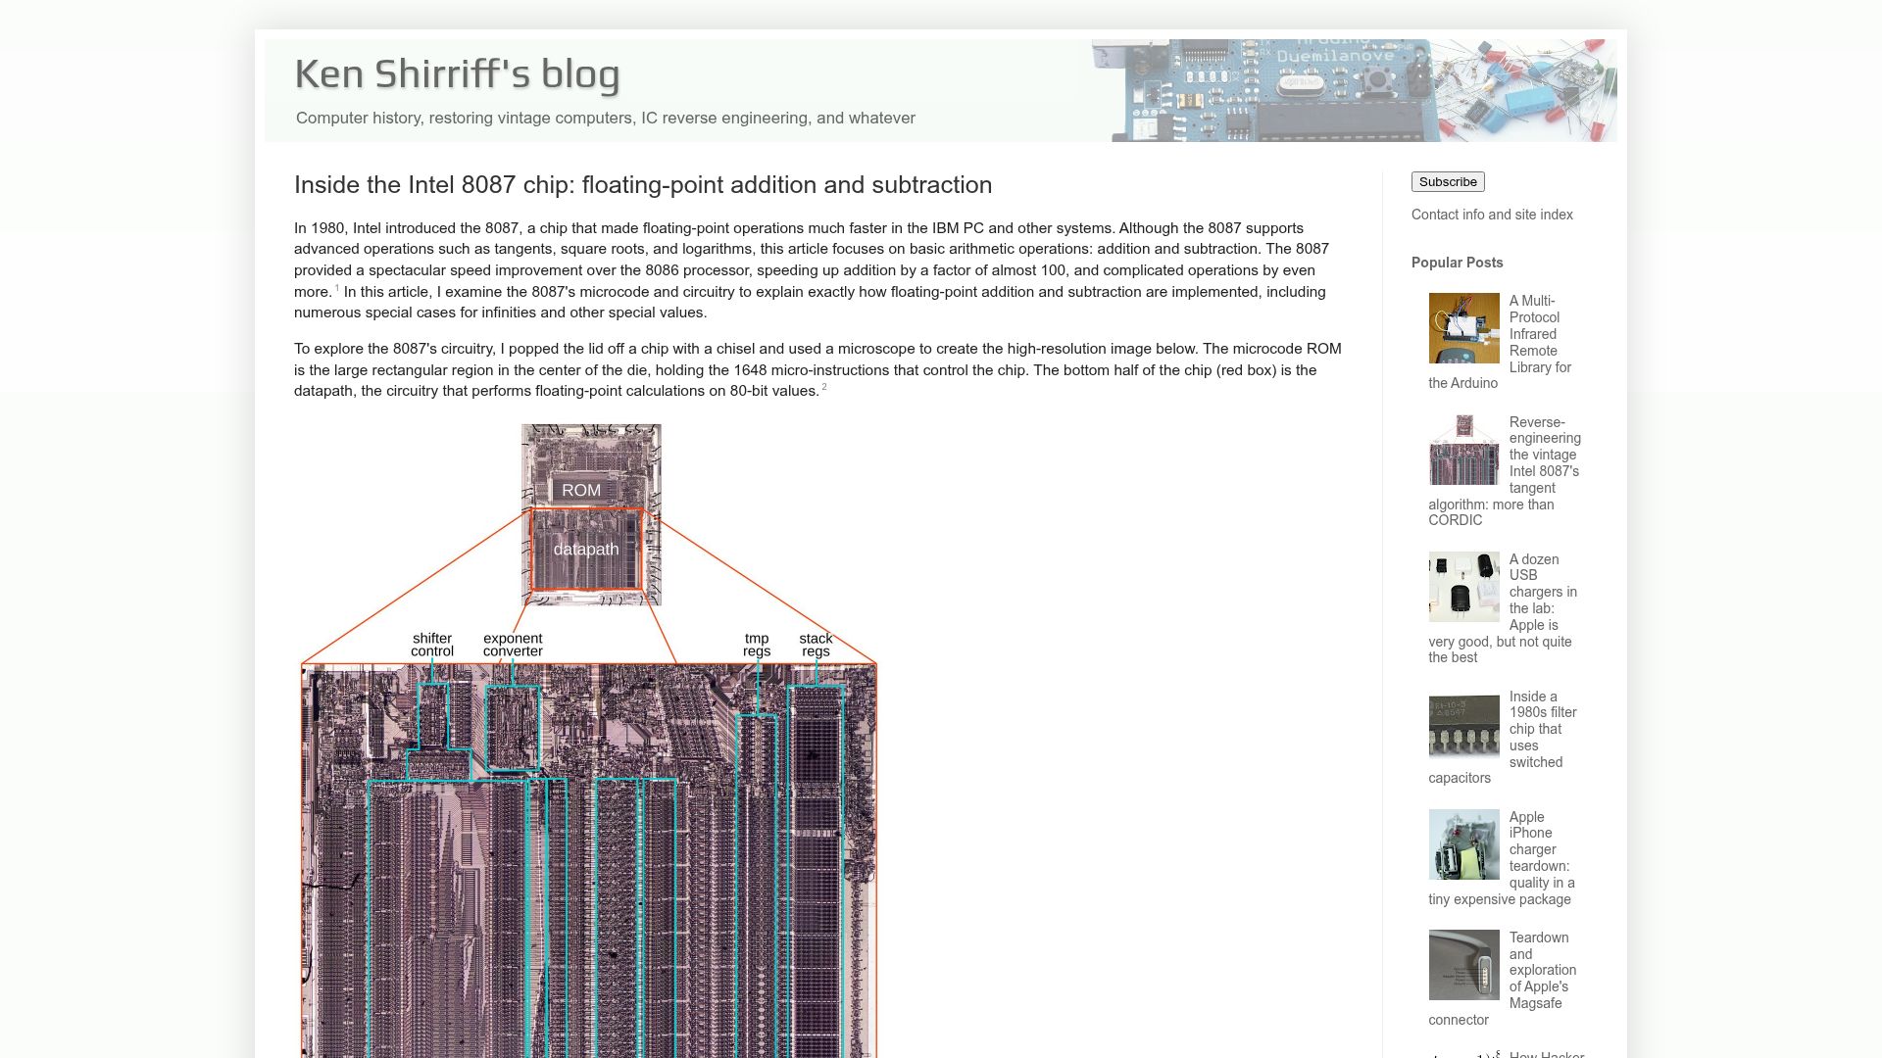Click footnote 2 superscript after '80-bit values.'
The height and width of the screenshot is (1058, 1882).
[824, 387]
